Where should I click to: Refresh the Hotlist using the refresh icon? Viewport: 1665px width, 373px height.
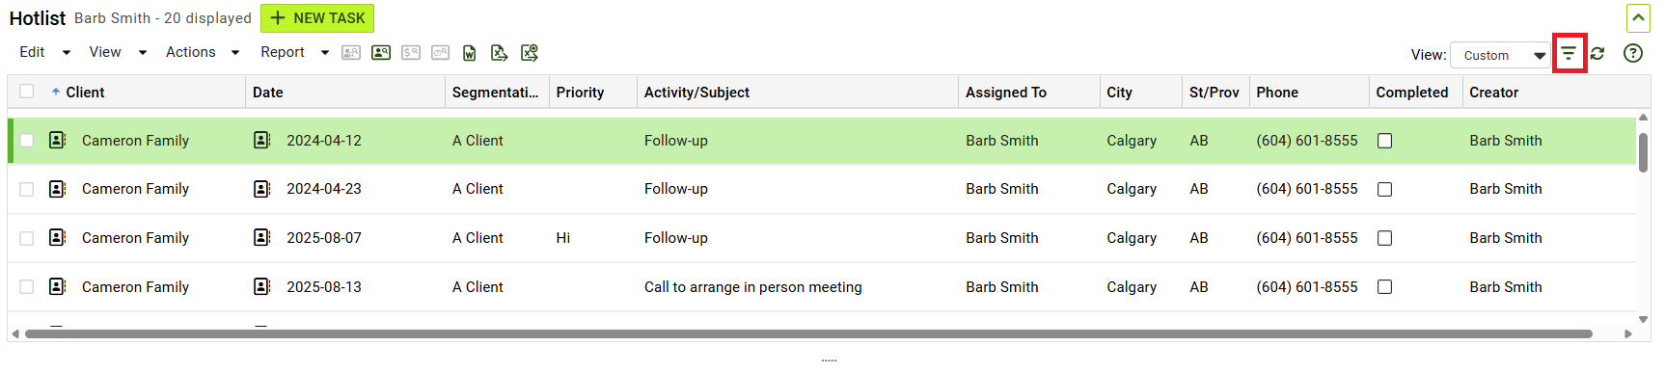click(1597, 54)
